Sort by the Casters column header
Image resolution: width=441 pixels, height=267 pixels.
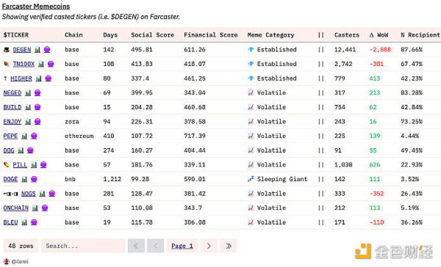[x=346, y=35]
